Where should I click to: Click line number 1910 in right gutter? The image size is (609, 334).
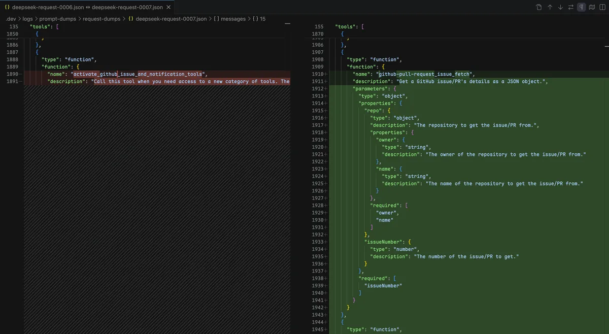tap(318, 74)
